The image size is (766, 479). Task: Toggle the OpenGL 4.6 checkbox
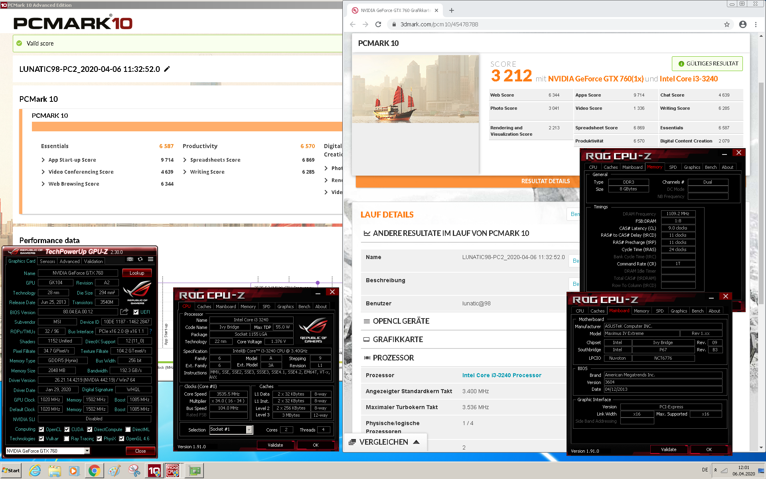click(122, 439)
